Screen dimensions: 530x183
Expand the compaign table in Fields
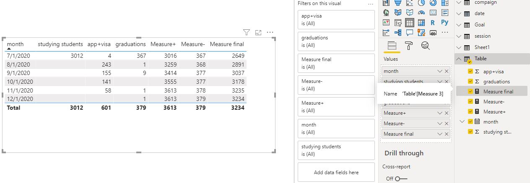(x=459, y=3)
